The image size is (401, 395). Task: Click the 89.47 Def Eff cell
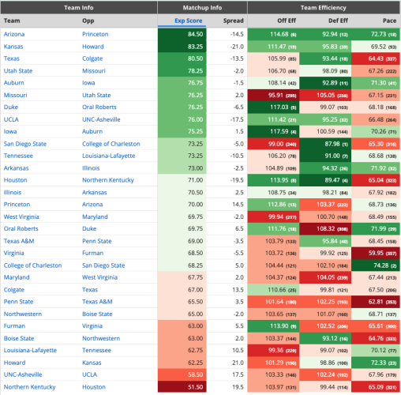coord(325,180)
